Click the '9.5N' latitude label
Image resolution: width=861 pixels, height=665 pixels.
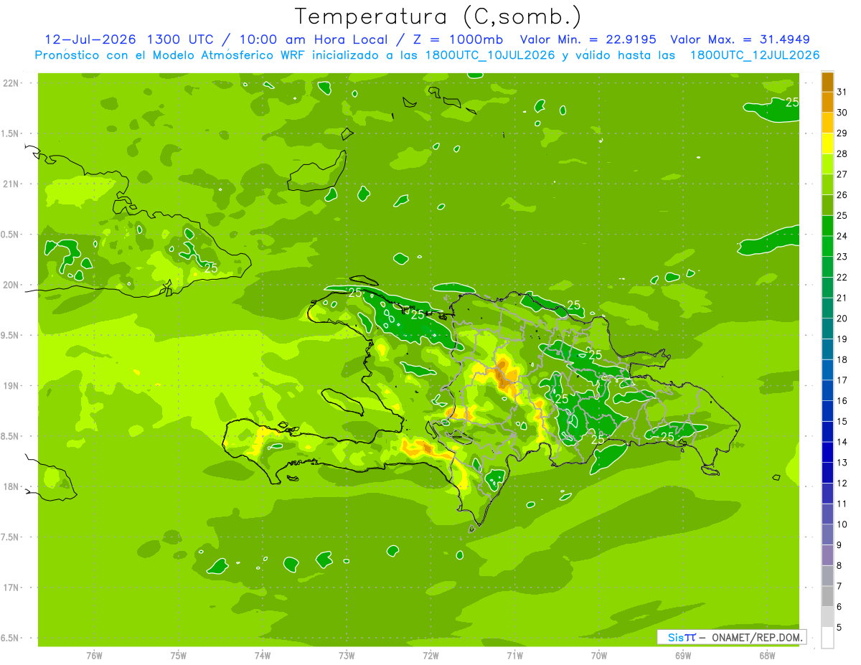[x=11, y=335]
